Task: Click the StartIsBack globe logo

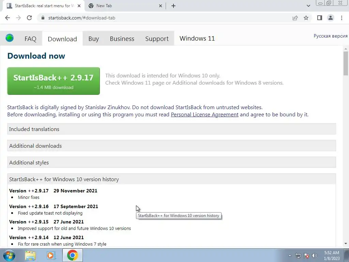Action: tap(10, 38)
